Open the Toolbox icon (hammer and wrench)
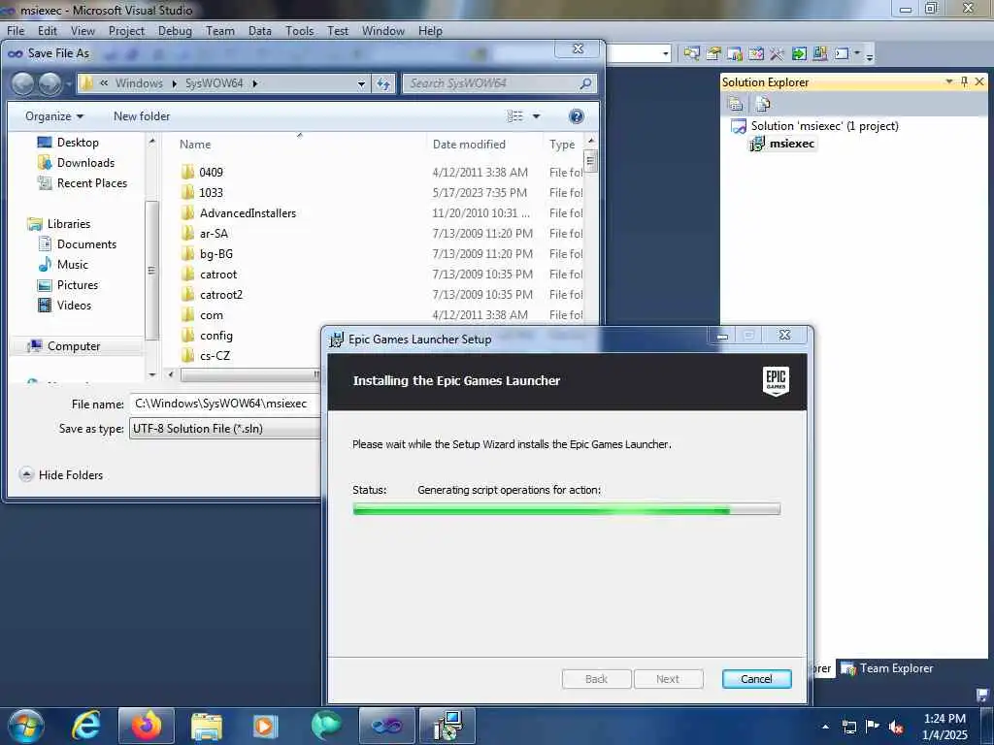The width and height of the screenshot is (994, 745). pos(777,54)
